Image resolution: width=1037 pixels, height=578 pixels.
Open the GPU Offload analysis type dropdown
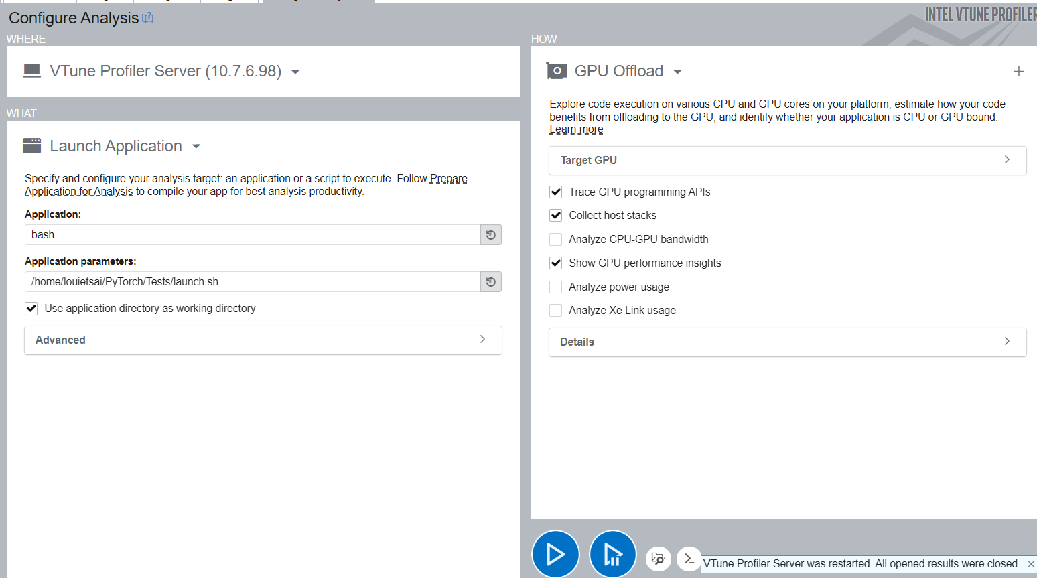tap(677, 72)
